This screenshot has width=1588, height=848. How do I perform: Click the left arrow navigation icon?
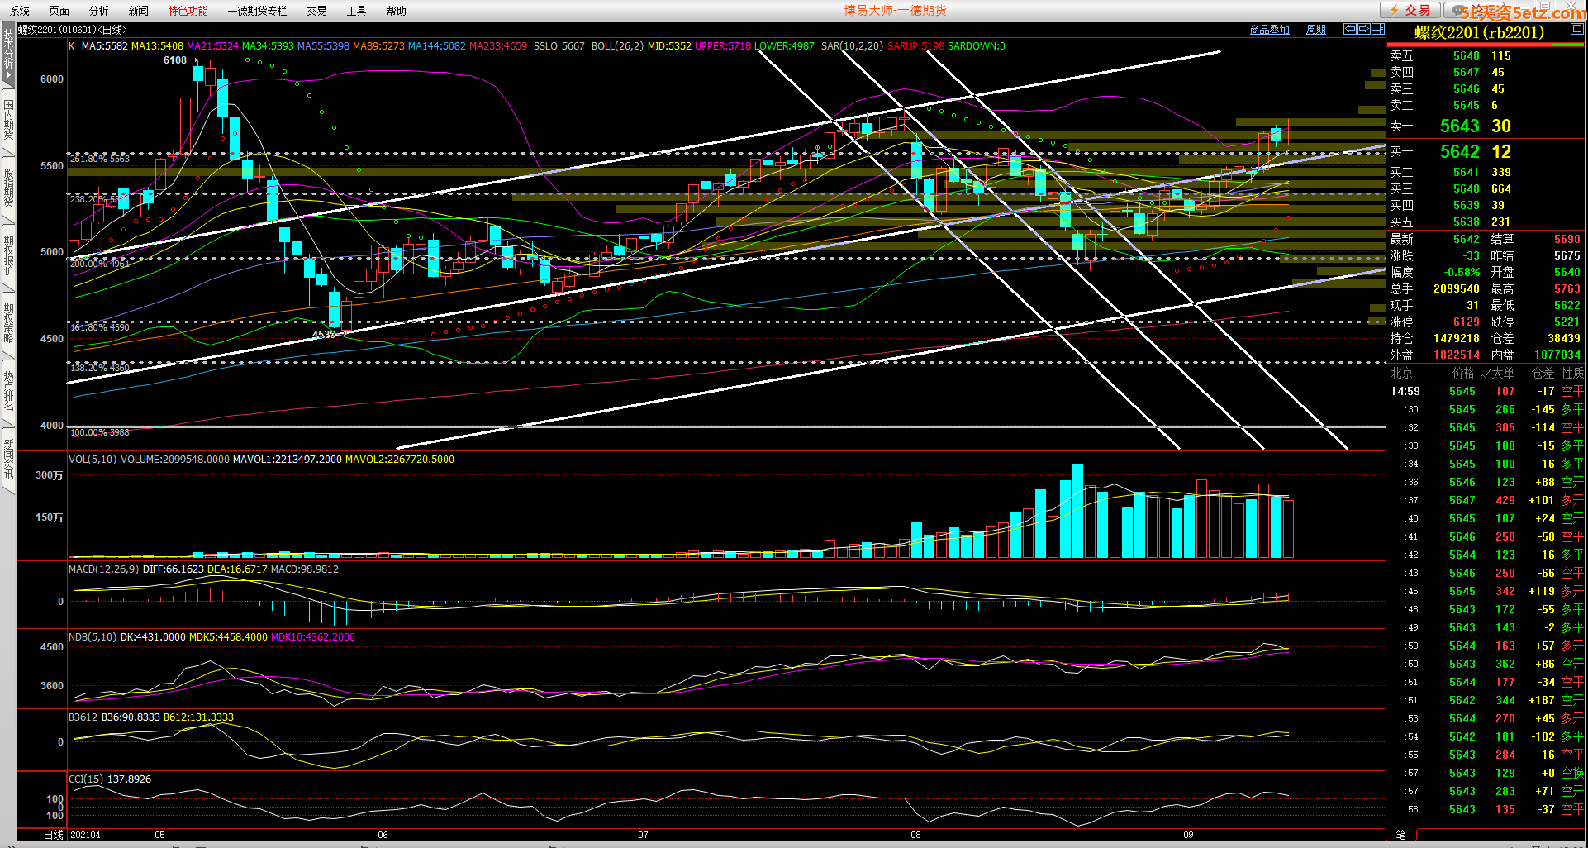[x=1350, y=29]
